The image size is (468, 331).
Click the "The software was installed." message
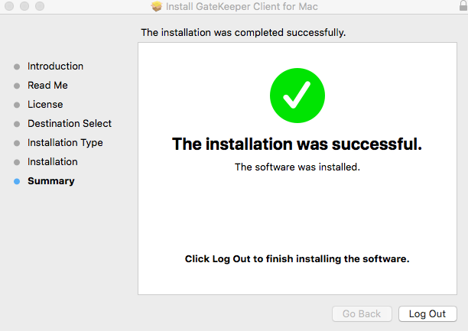coord(297,167)
